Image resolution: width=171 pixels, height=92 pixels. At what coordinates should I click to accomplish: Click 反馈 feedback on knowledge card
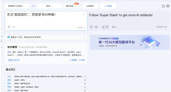pyautogui.click(x=82, y=60)
